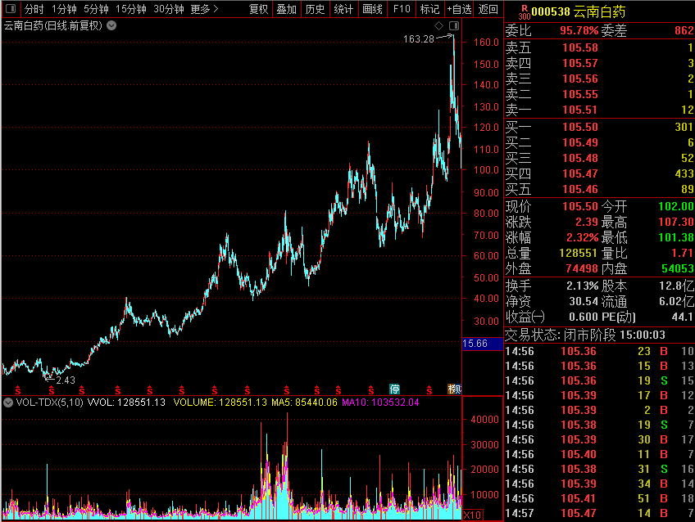Screen dimensions: 695x522
Task: Click the teal 停 suspension marker
Action: 394,389
